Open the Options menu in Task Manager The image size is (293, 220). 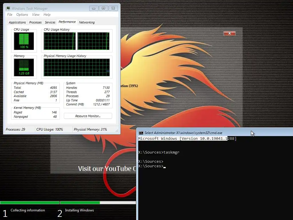pos(22,15)
